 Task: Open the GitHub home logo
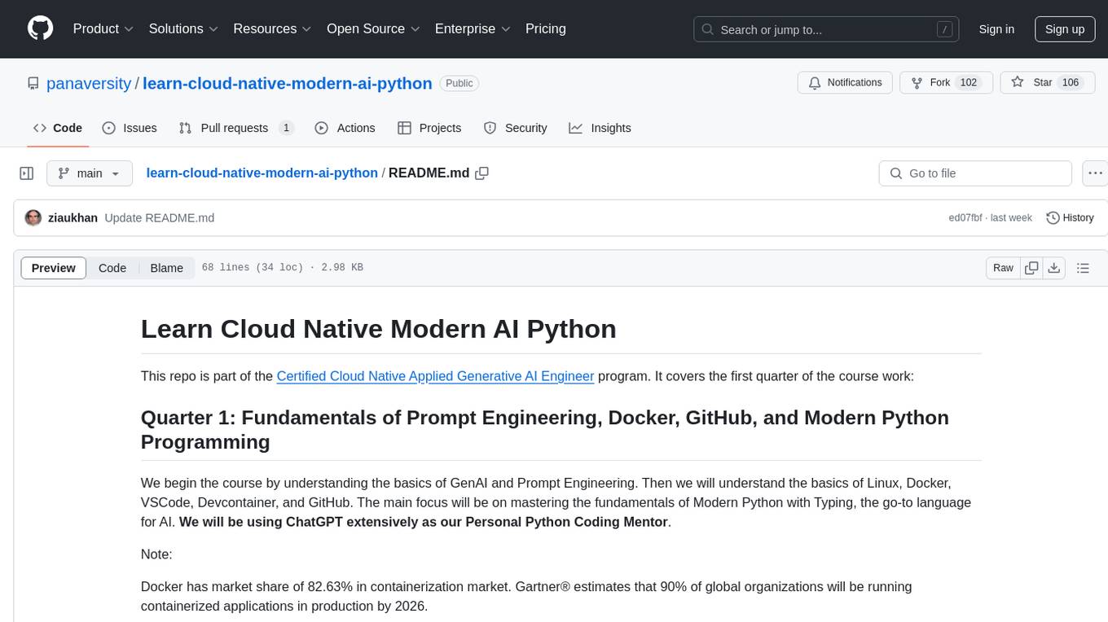pyautogui.click(x=41, y=28)
